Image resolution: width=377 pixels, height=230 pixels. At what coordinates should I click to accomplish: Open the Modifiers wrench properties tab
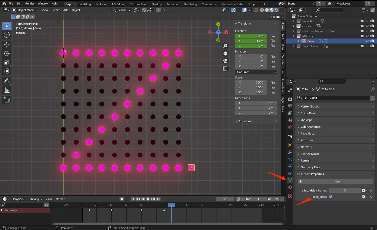(290, 152)
